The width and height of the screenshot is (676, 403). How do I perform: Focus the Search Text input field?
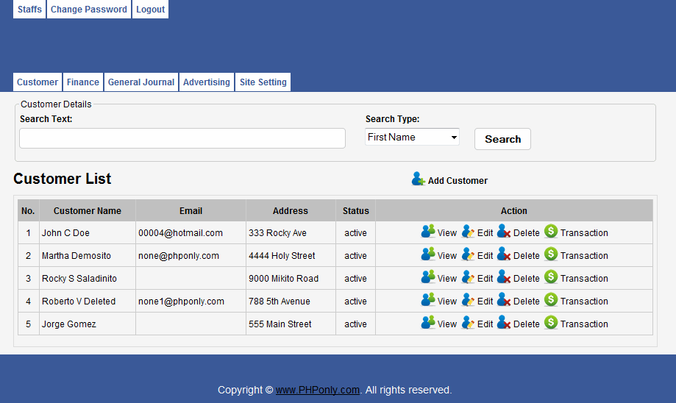coord(182,138)
